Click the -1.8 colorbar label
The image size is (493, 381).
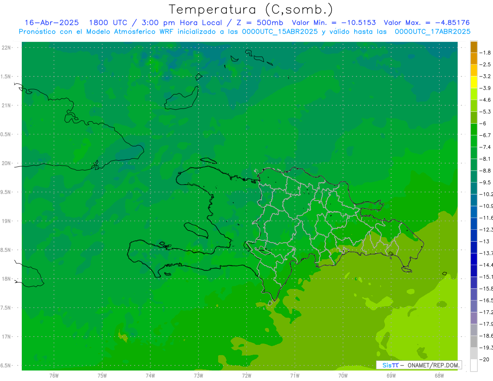485,53
